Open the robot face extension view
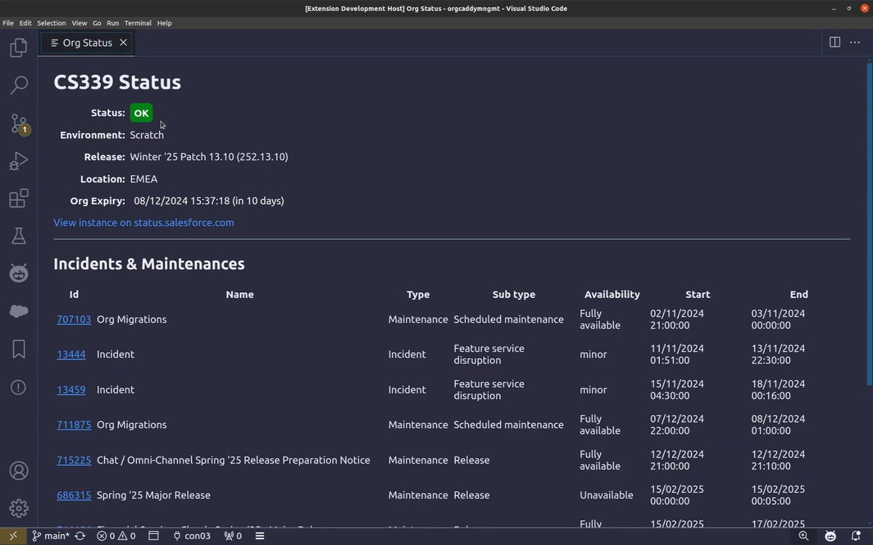The height and width of the screenshot is (545, 873). click(19, 273)
